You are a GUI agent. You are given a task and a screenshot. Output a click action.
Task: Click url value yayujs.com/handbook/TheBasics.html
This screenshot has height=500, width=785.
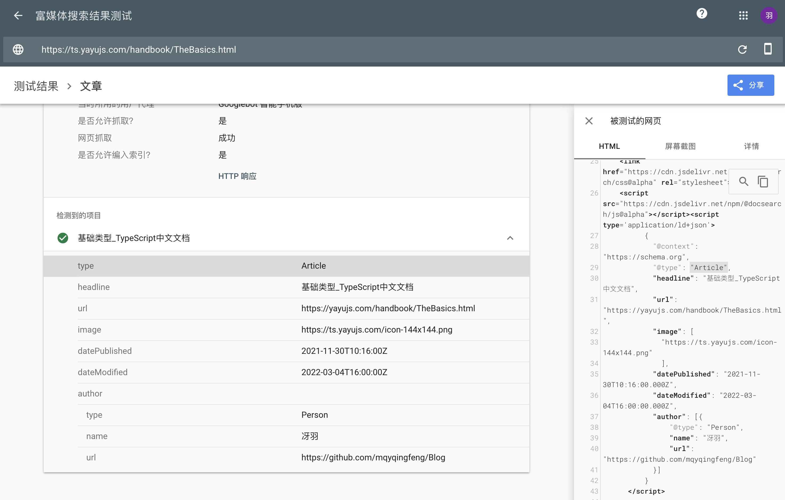pos(388,308)
